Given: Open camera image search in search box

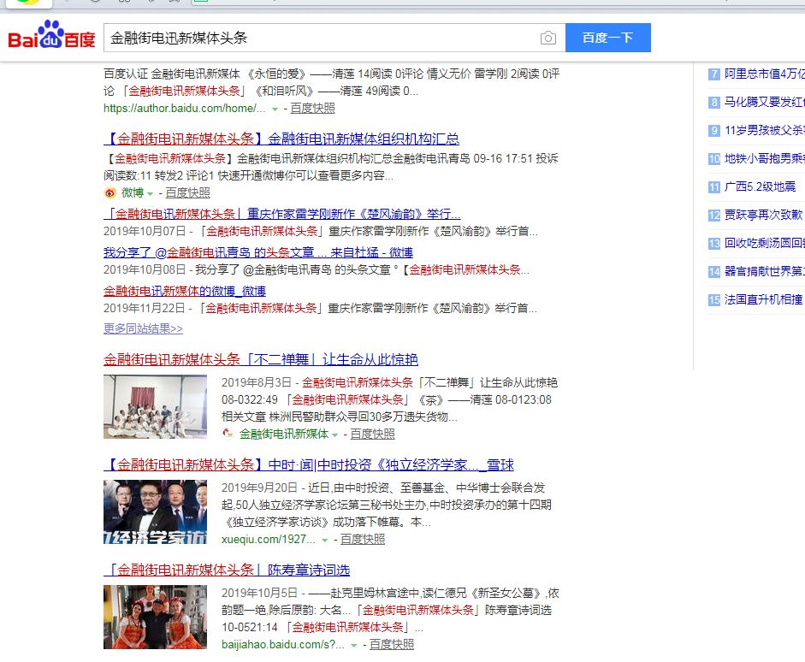Looking at the screenshot, I should click(x=548, y=38).
